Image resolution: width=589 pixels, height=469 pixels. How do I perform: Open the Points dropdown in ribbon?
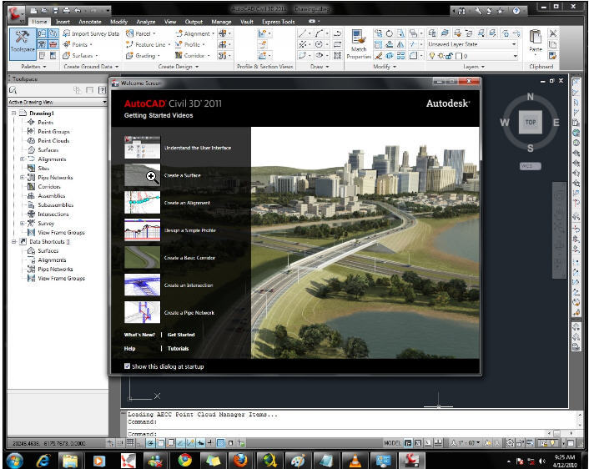(x=78, y=44)
